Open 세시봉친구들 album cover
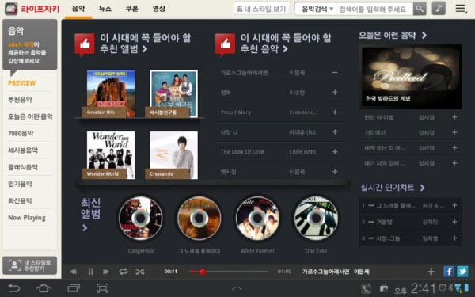 tap(173, 93)
